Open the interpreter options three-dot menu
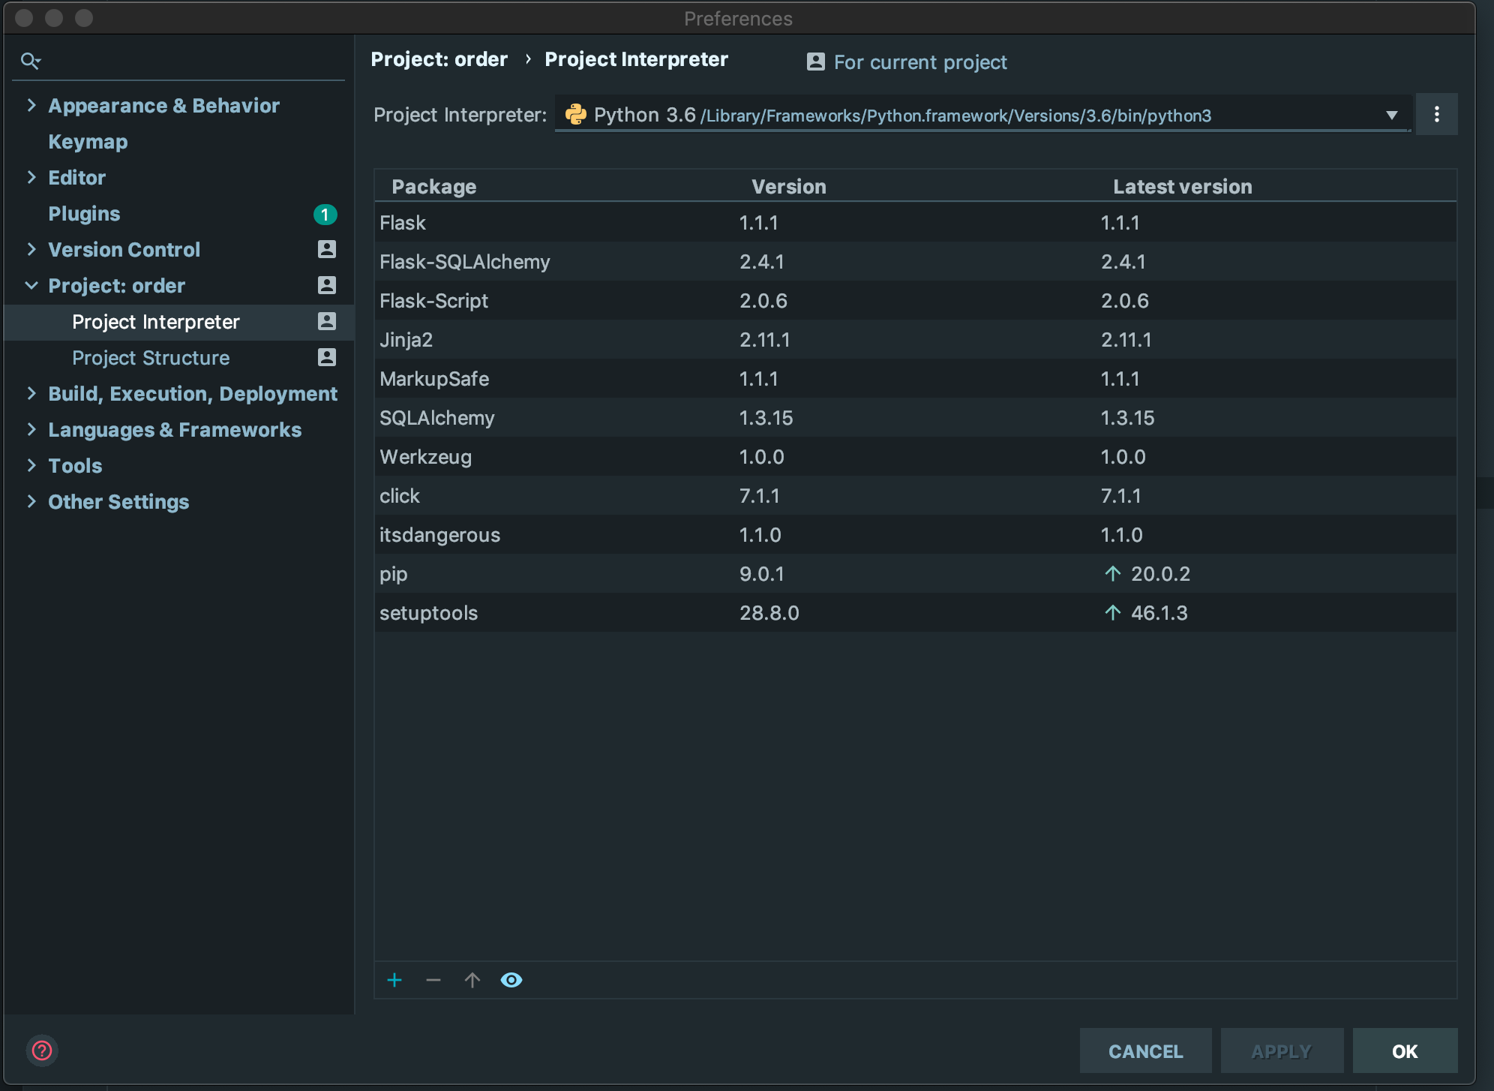Image resolution: width=1494 pixels, height=1091 pixels. pos(1436,114)
